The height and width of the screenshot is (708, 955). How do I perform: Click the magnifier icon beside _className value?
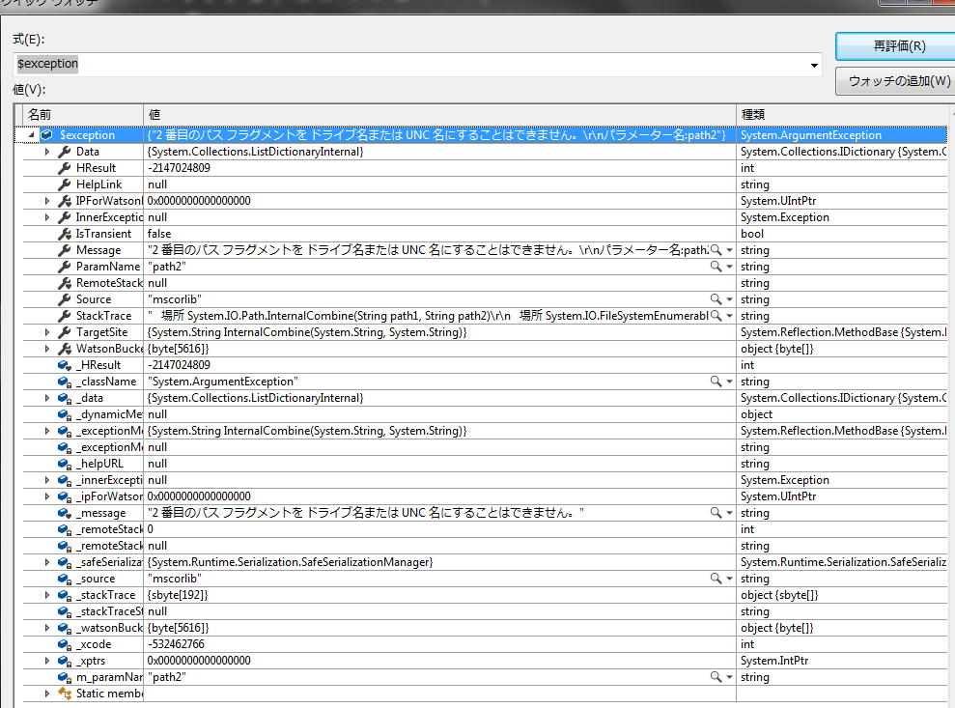tap(716, 382)
